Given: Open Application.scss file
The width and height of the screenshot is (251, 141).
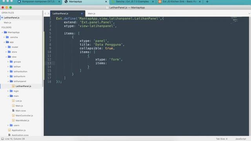Looking at the screenshot, I should [20, 135].
